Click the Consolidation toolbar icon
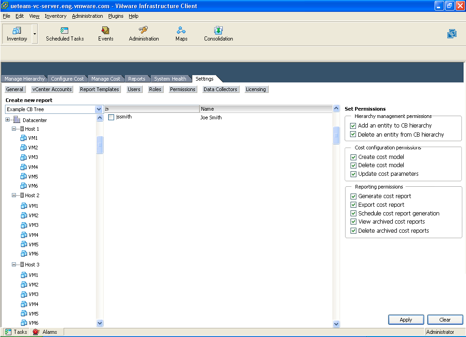The image size is (466, 337). click(x=218, y=31)
